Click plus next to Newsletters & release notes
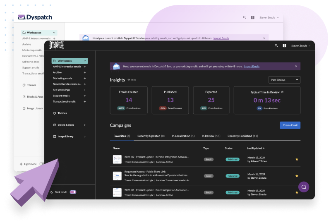Screen dimensions: 331x223 (x=85, y=84)
